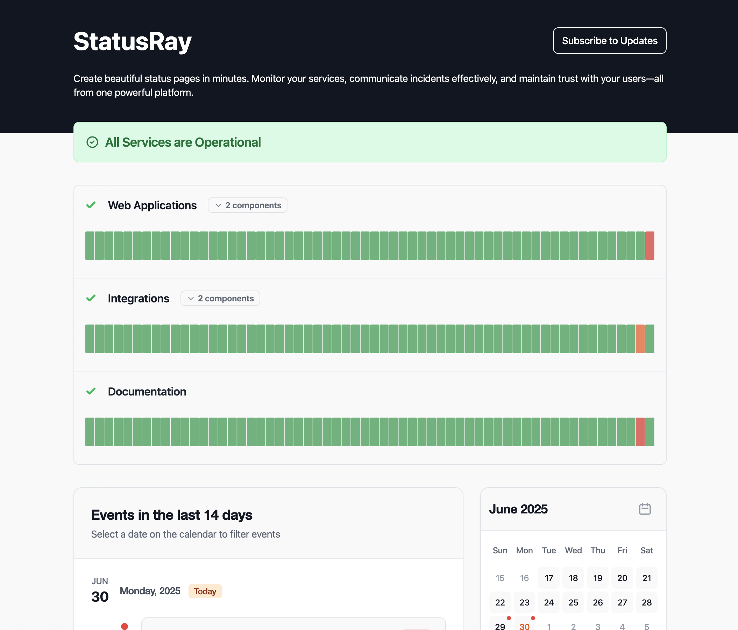This screenshot has height=630, width=738.
Task: Click the June 2025 month heading
Action: tap(518, 509)
